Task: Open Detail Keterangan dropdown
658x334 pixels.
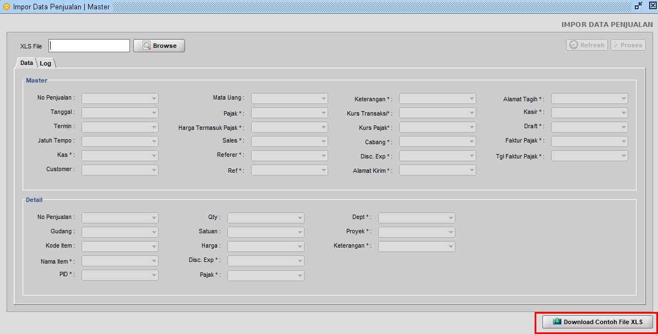Action: (417, 247)
